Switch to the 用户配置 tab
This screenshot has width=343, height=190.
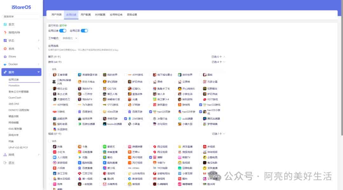[x=85, y=15]
